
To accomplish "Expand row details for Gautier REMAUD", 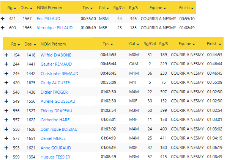I will pos(6,64).
